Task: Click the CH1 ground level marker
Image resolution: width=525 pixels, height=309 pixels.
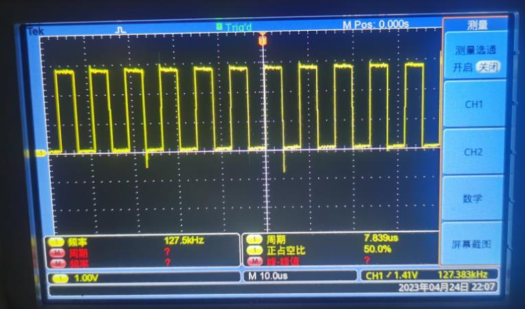Action: [41, 153]
